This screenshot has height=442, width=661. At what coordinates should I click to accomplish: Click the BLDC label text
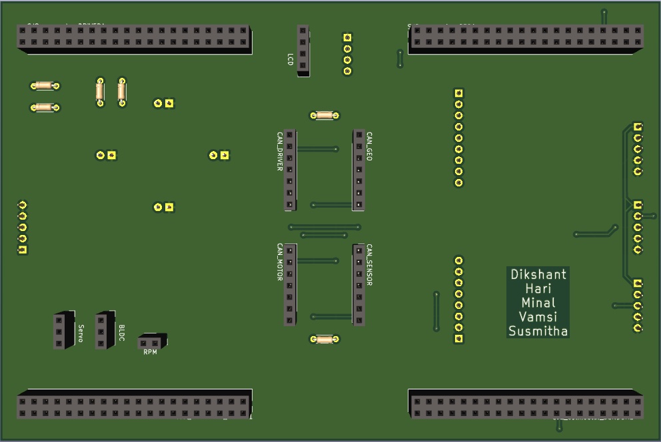point(121,333)
